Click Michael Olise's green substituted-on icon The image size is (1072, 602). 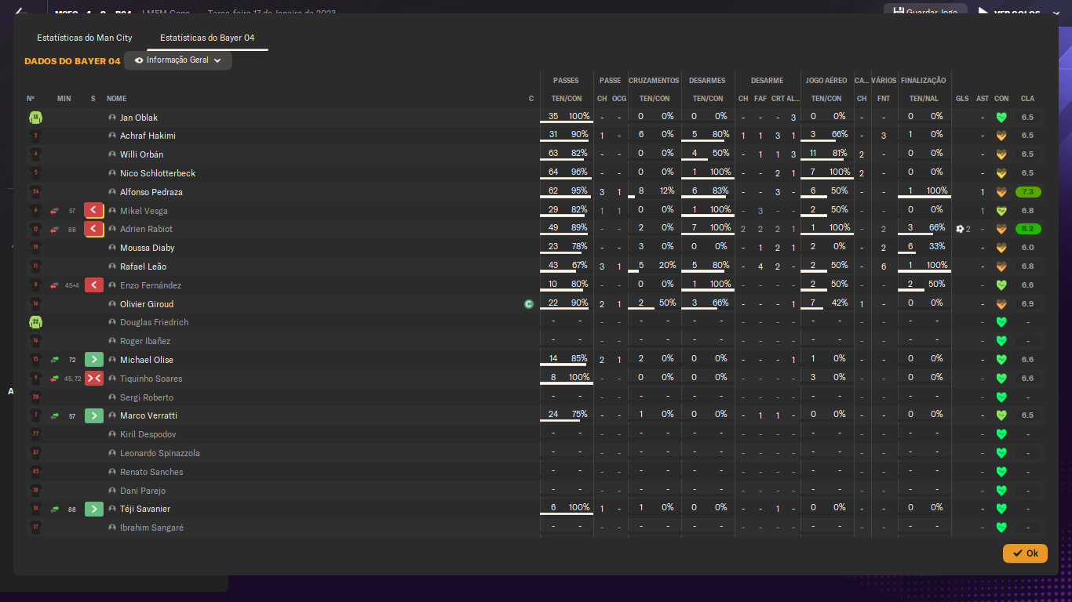point(94,360)
